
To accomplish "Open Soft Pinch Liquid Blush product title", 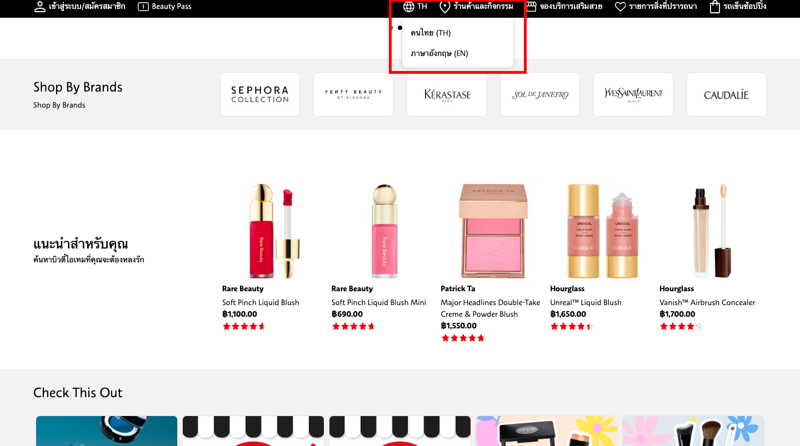I will 261,302.
